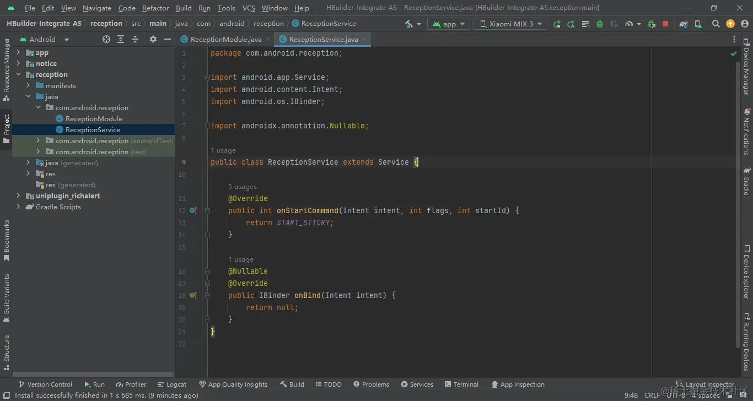Close the ReceptionService.java tab
The image size is (753, 401).
[364, 39]
